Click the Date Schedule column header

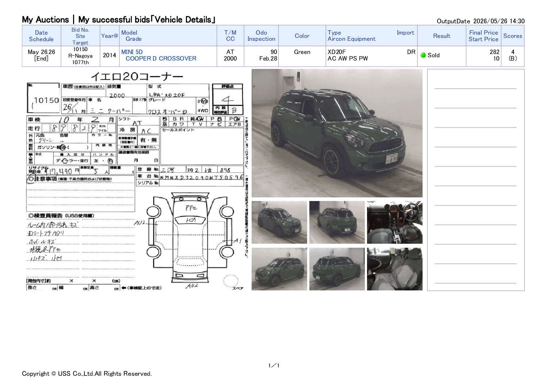[x=41, y=36]
